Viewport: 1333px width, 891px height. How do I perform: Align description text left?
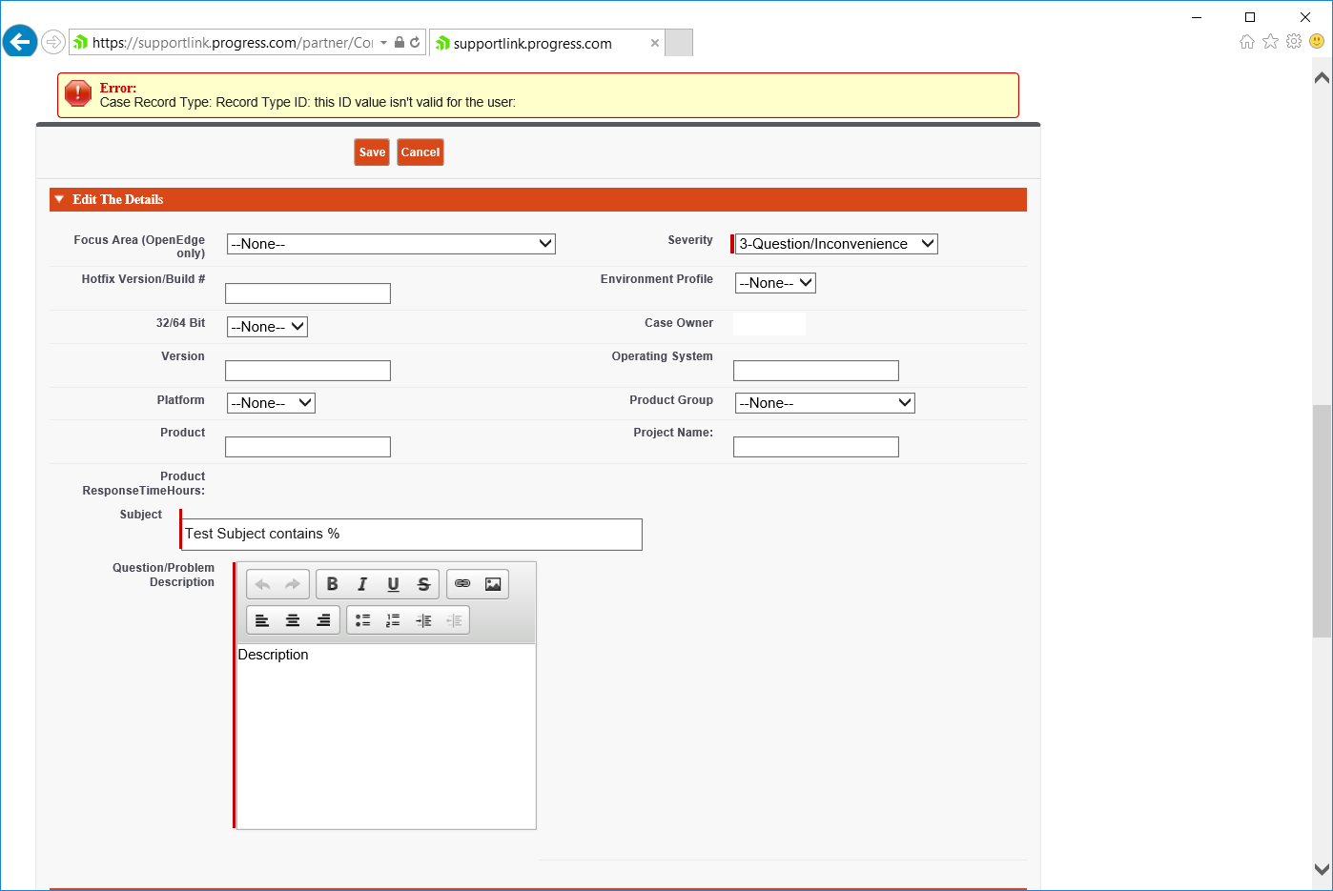[x=262, y=620]
